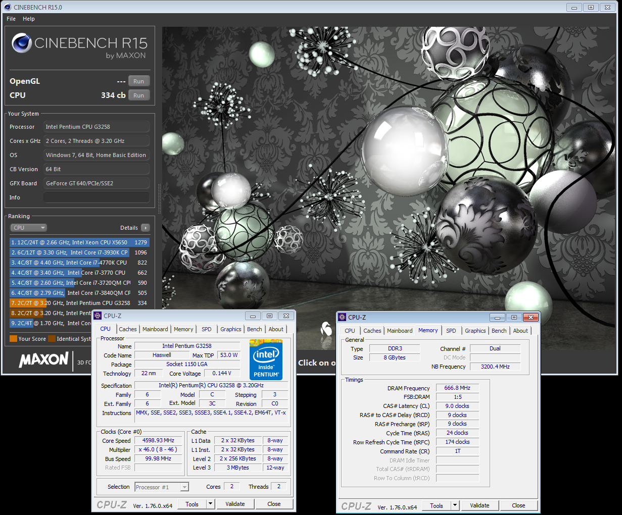Open About tab in right CPU-Z

pos(520,331)
